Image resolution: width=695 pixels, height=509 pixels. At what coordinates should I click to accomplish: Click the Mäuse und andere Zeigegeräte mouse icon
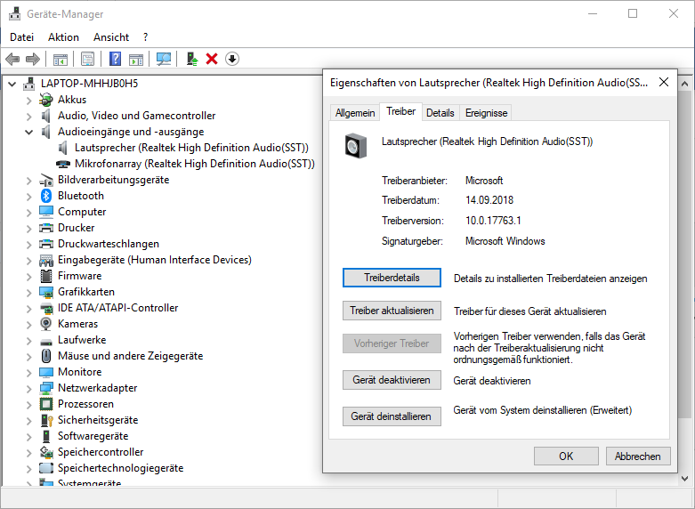tap(46, 356)
